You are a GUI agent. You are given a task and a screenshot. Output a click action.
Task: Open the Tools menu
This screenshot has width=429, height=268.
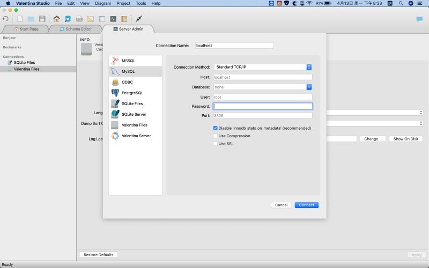pos(141,3)
